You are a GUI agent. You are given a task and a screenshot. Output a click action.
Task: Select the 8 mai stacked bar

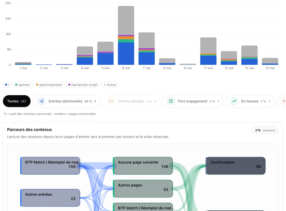coord(167,62)
